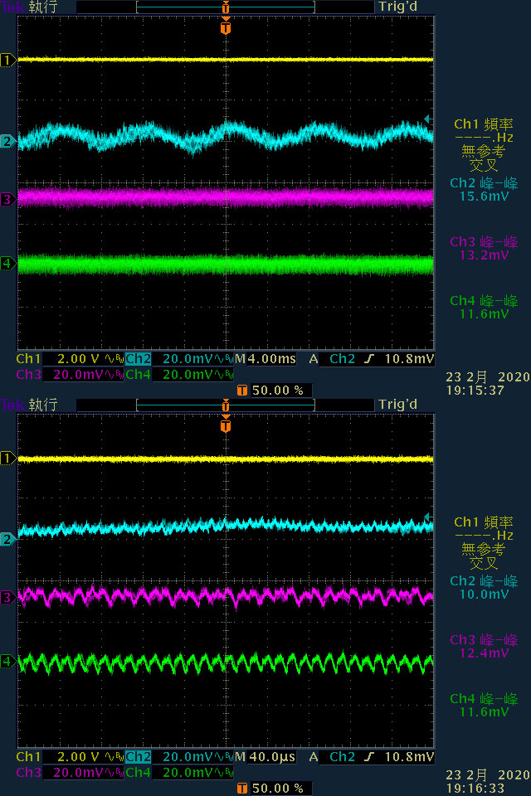The height and width of the screenshot is (796, 531).
Task: Click A Ch2 trigger source in 40.0µs capture
Action: pyautogui.click(x=333, y=757)
